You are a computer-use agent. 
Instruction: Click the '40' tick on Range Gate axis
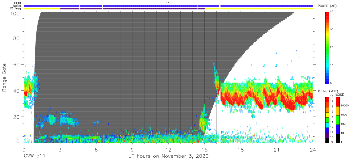(17, 91)
